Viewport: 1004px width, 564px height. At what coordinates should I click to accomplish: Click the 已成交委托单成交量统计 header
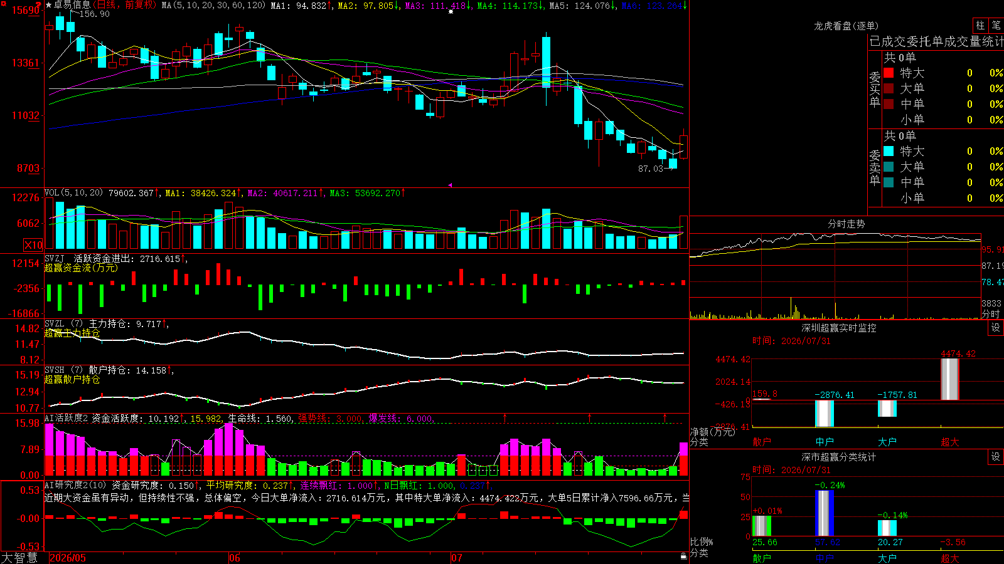[x=936, y=41]
